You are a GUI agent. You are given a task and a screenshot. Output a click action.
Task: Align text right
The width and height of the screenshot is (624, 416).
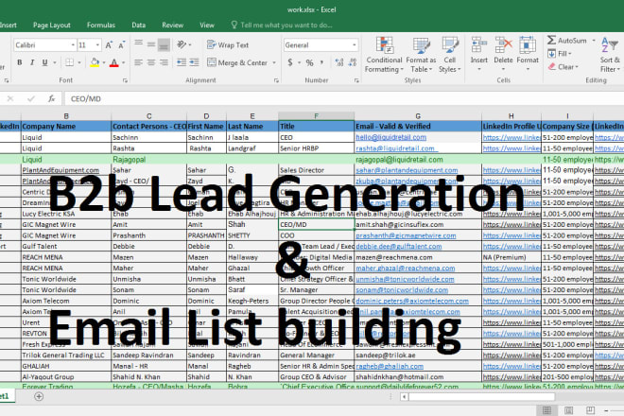[164, 62]
